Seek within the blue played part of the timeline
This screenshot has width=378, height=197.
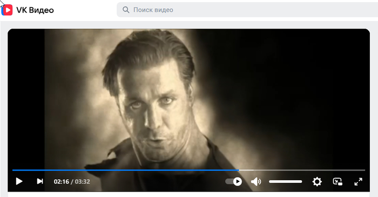126,170
